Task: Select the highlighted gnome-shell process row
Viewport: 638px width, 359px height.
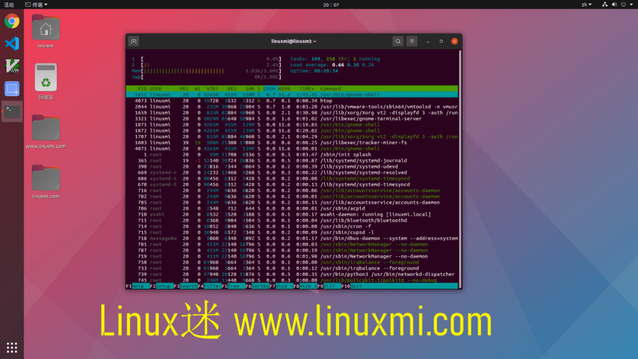Action: point(236,94)
